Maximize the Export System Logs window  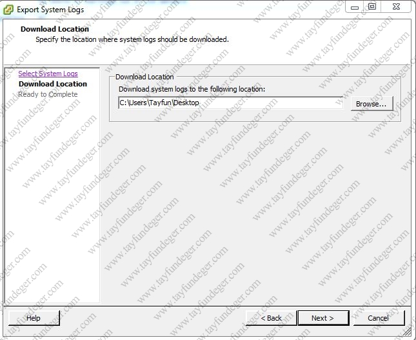coord(372,6)
